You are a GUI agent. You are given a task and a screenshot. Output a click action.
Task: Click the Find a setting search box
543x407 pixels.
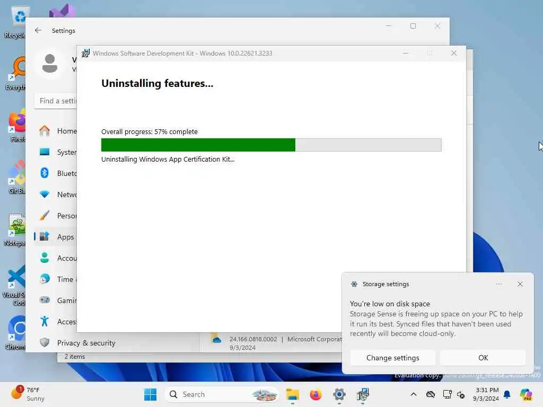point(56,101)
